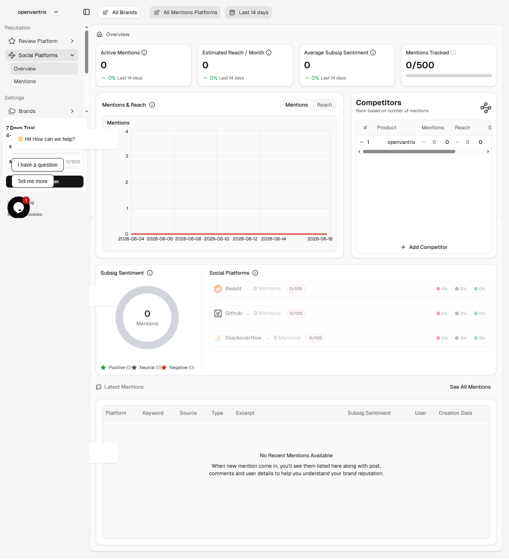Viewport: 509px width, 560px height.
Task: Switch chart to Mentions tab
Action: click(297, 105)
